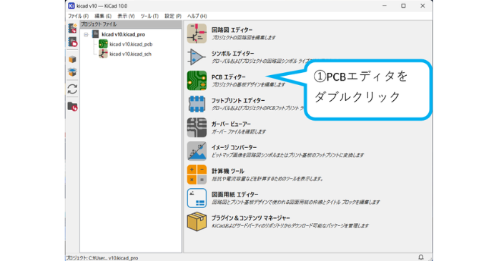Click the open project icon in left toolbar
The width and height of the screenshot is (499, 261).
click(x=72, y=41)
